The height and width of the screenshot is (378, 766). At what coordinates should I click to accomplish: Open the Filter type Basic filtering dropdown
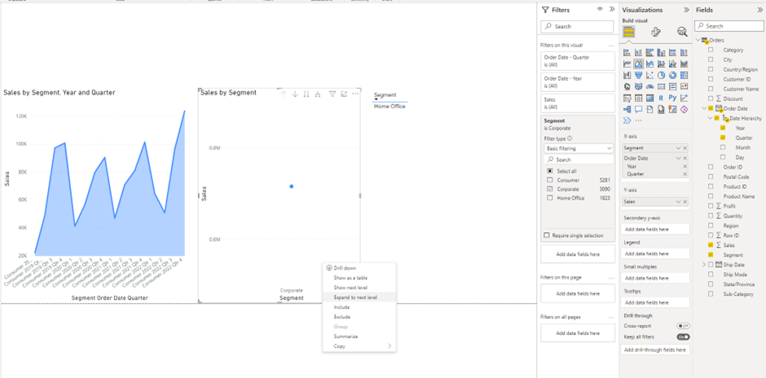(578, 148)
